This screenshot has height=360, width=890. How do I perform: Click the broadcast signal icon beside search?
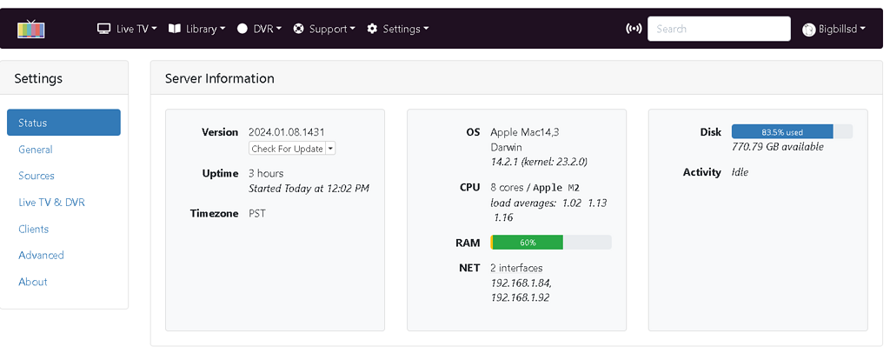(634, 29)
